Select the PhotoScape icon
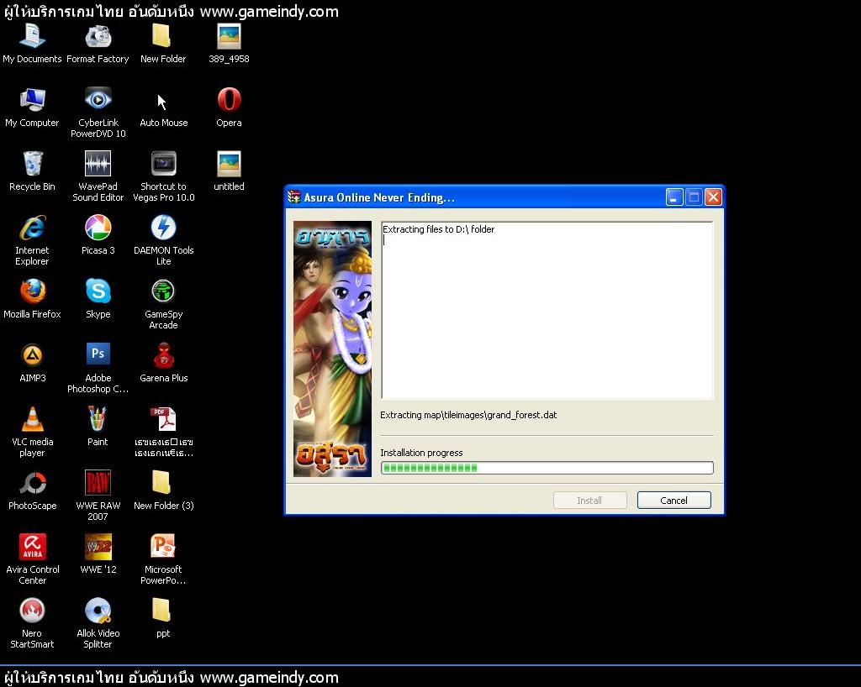This screenshot has height=687, width=861. point(33,482)
